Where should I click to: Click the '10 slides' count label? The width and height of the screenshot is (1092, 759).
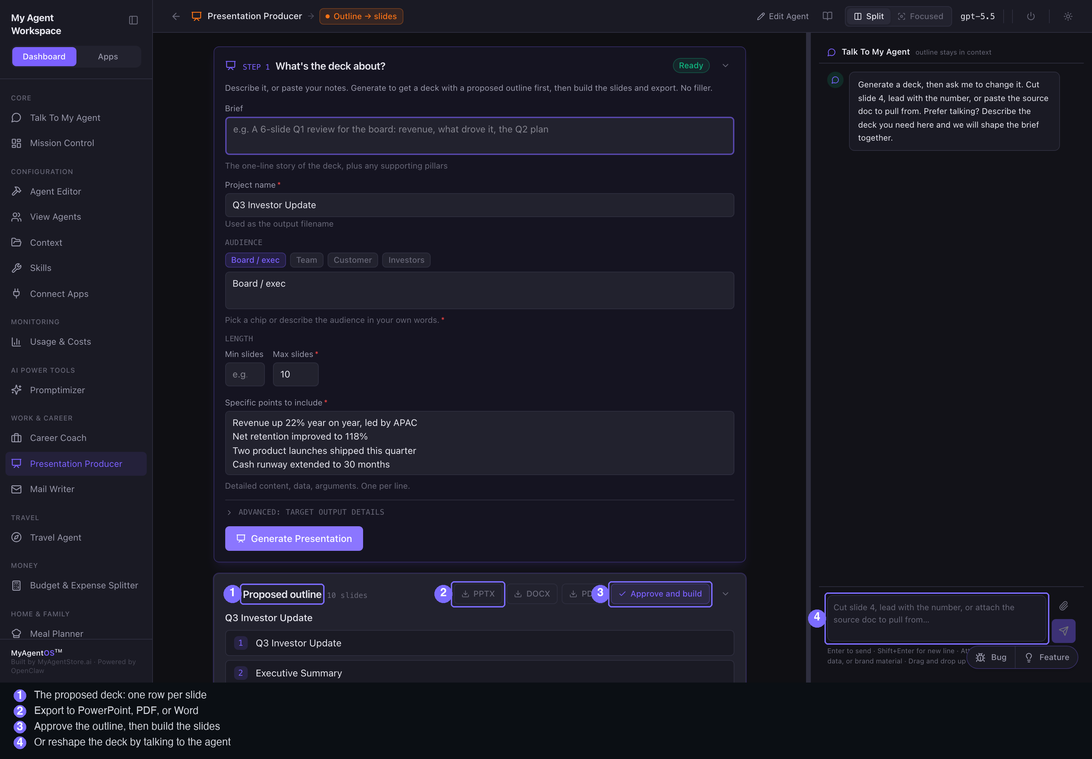347,596
